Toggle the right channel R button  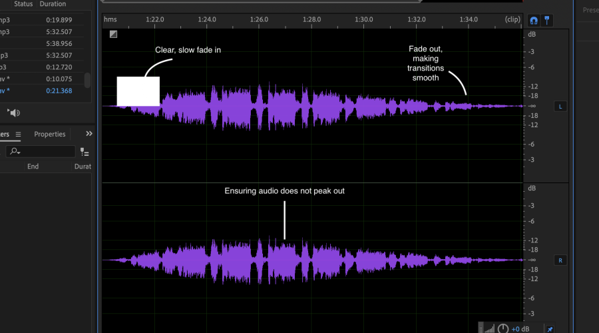(560, 260)
